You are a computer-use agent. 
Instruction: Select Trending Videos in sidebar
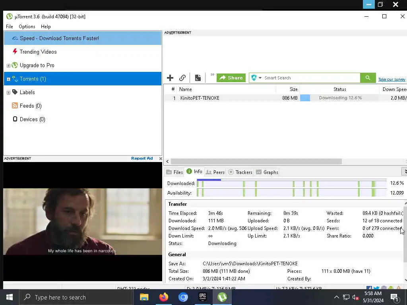coord(83,52)
